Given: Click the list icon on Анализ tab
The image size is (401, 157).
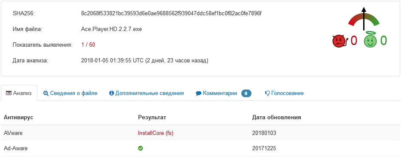Looking at the screenshot, I should tap(8, 93).
